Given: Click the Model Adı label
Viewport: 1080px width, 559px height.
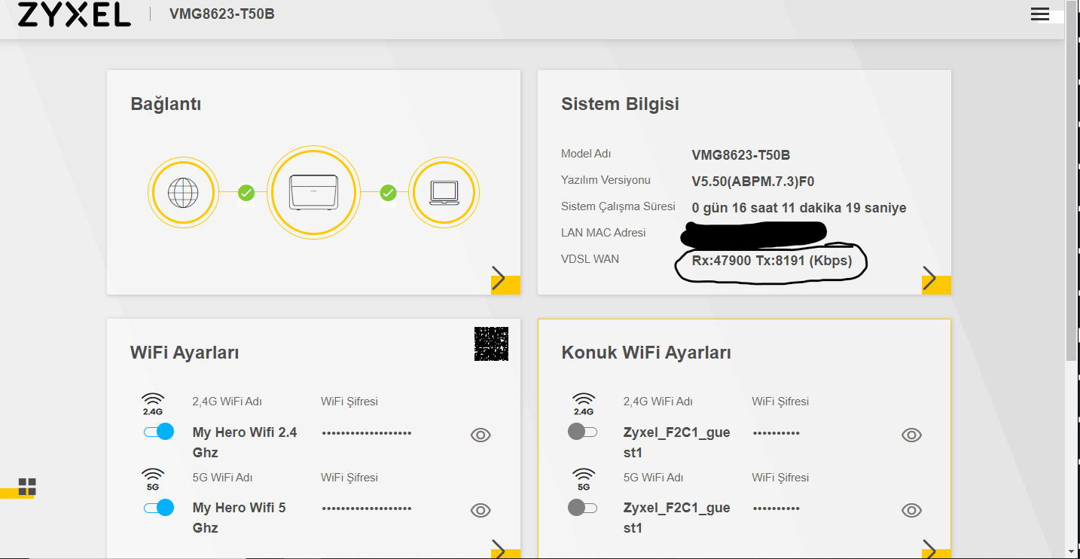Looking at the screenshot, I should click(x=586, y=154).
